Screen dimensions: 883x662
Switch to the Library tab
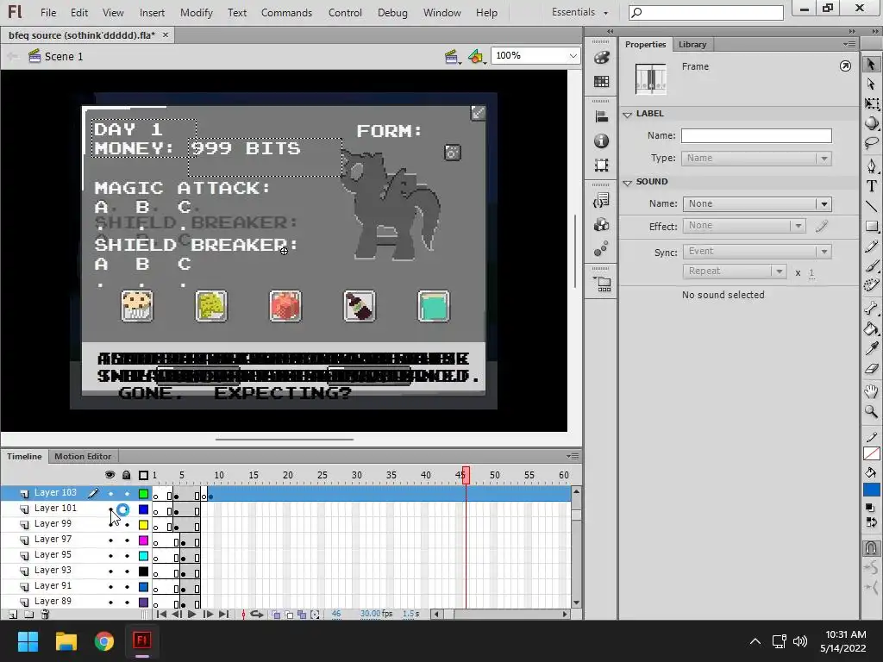692,45
